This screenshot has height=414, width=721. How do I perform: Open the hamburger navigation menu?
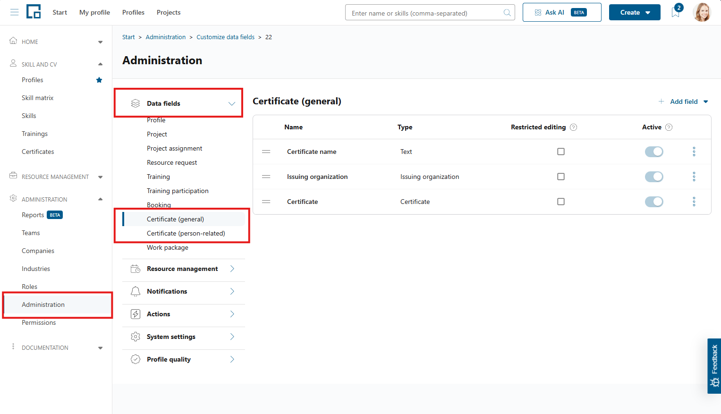tap(15, 12)
